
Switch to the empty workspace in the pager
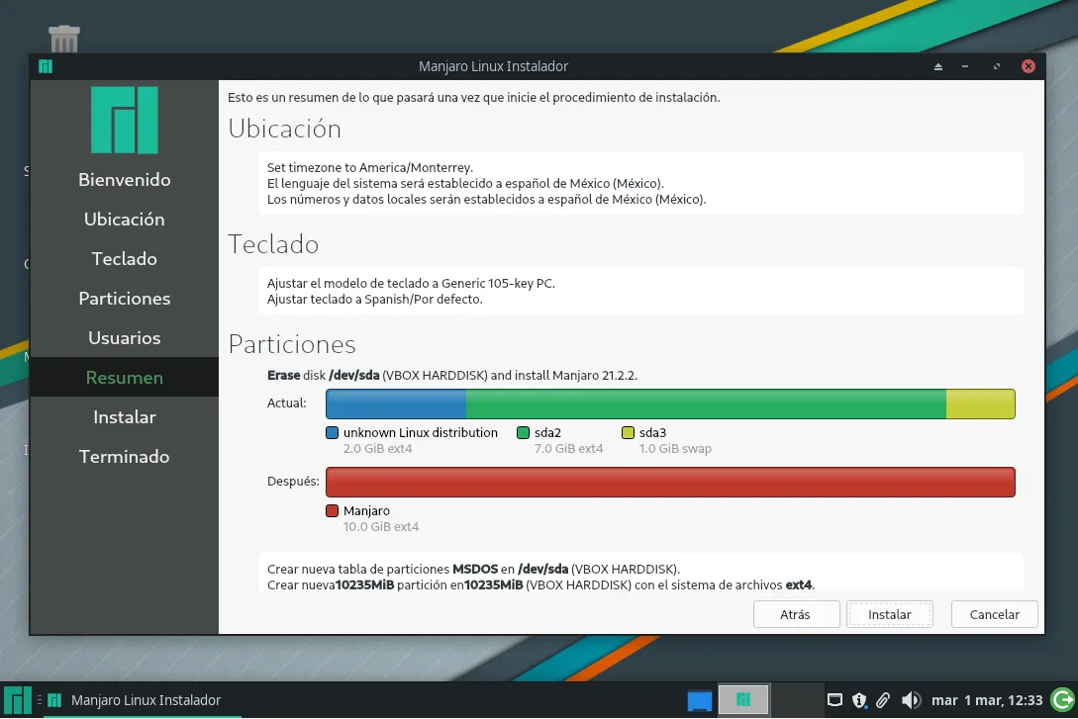coord(797,700)
